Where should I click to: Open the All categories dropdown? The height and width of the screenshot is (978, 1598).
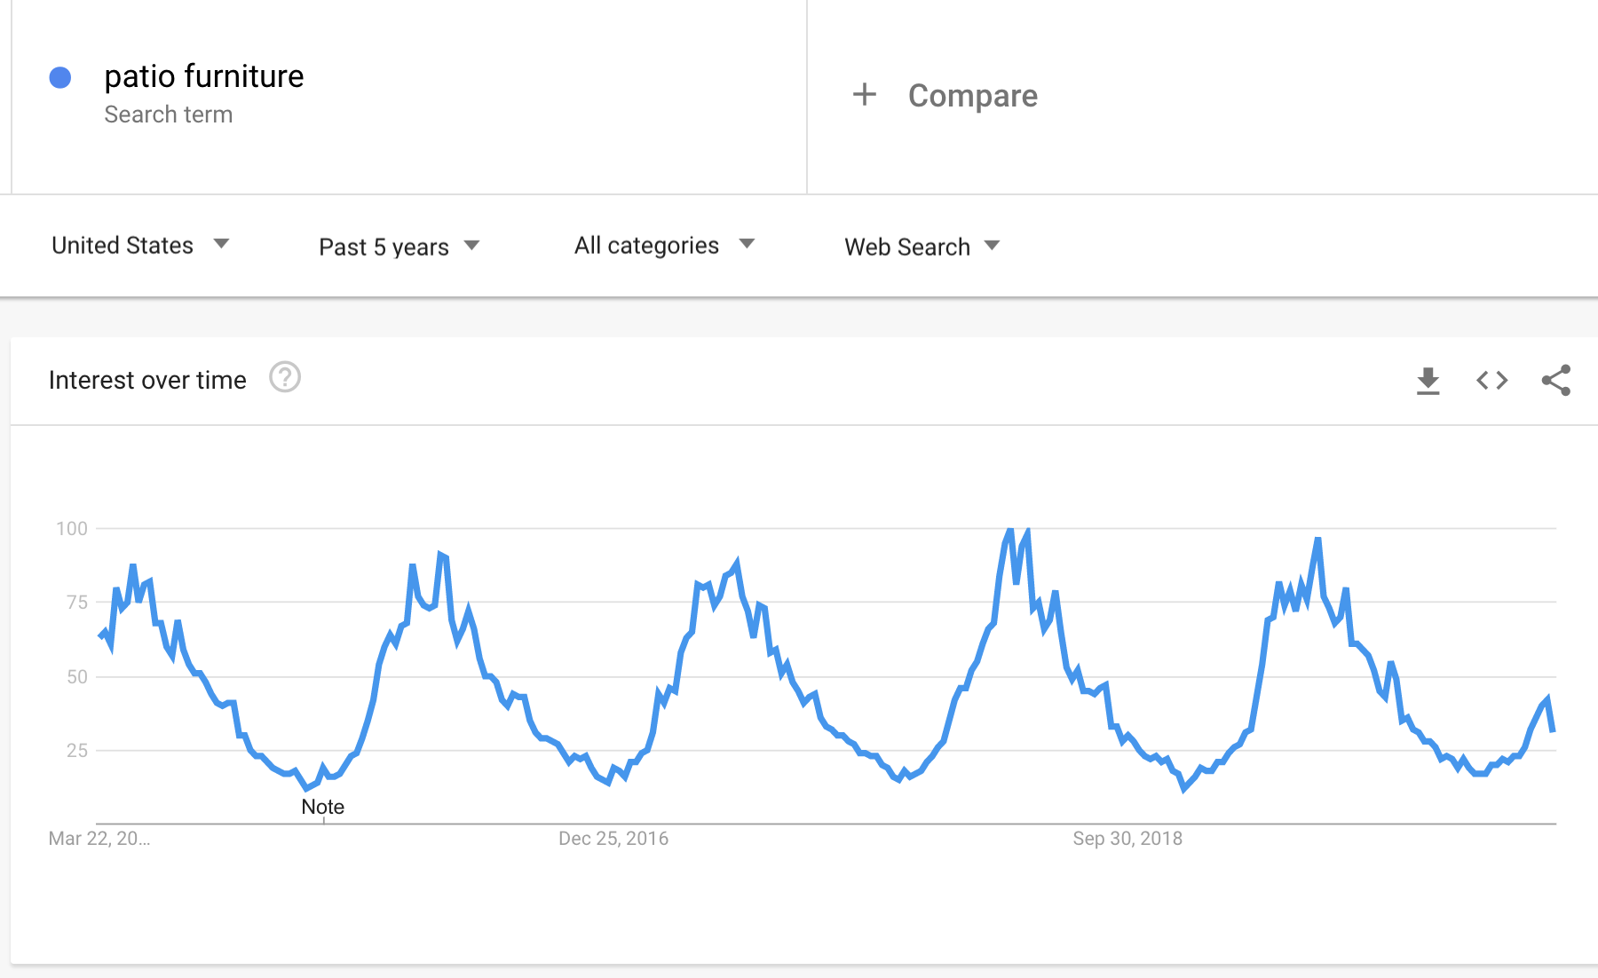point(663,245)
